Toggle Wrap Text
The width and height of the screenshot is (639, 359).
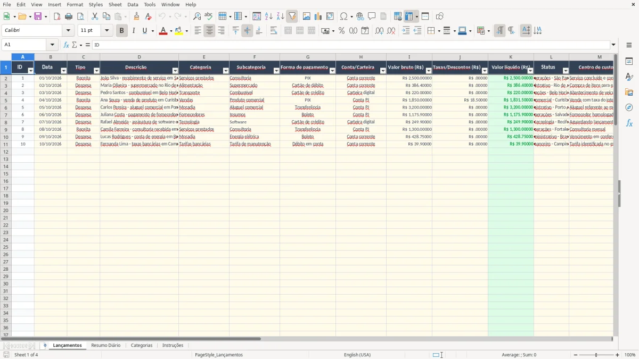point(274,31)
